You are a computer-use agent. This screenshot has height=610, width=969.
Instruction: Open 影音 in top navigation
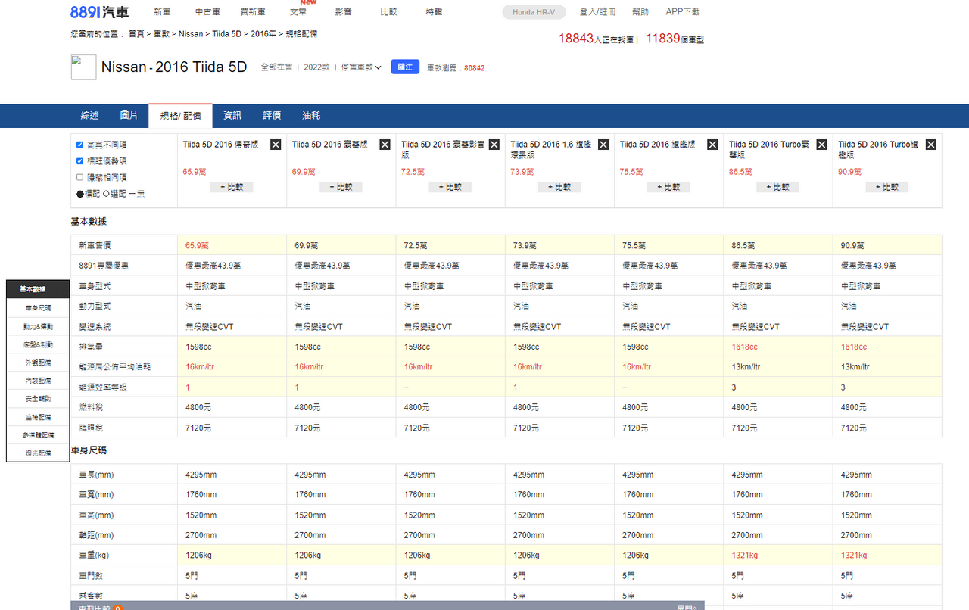[x=343, y=12]
